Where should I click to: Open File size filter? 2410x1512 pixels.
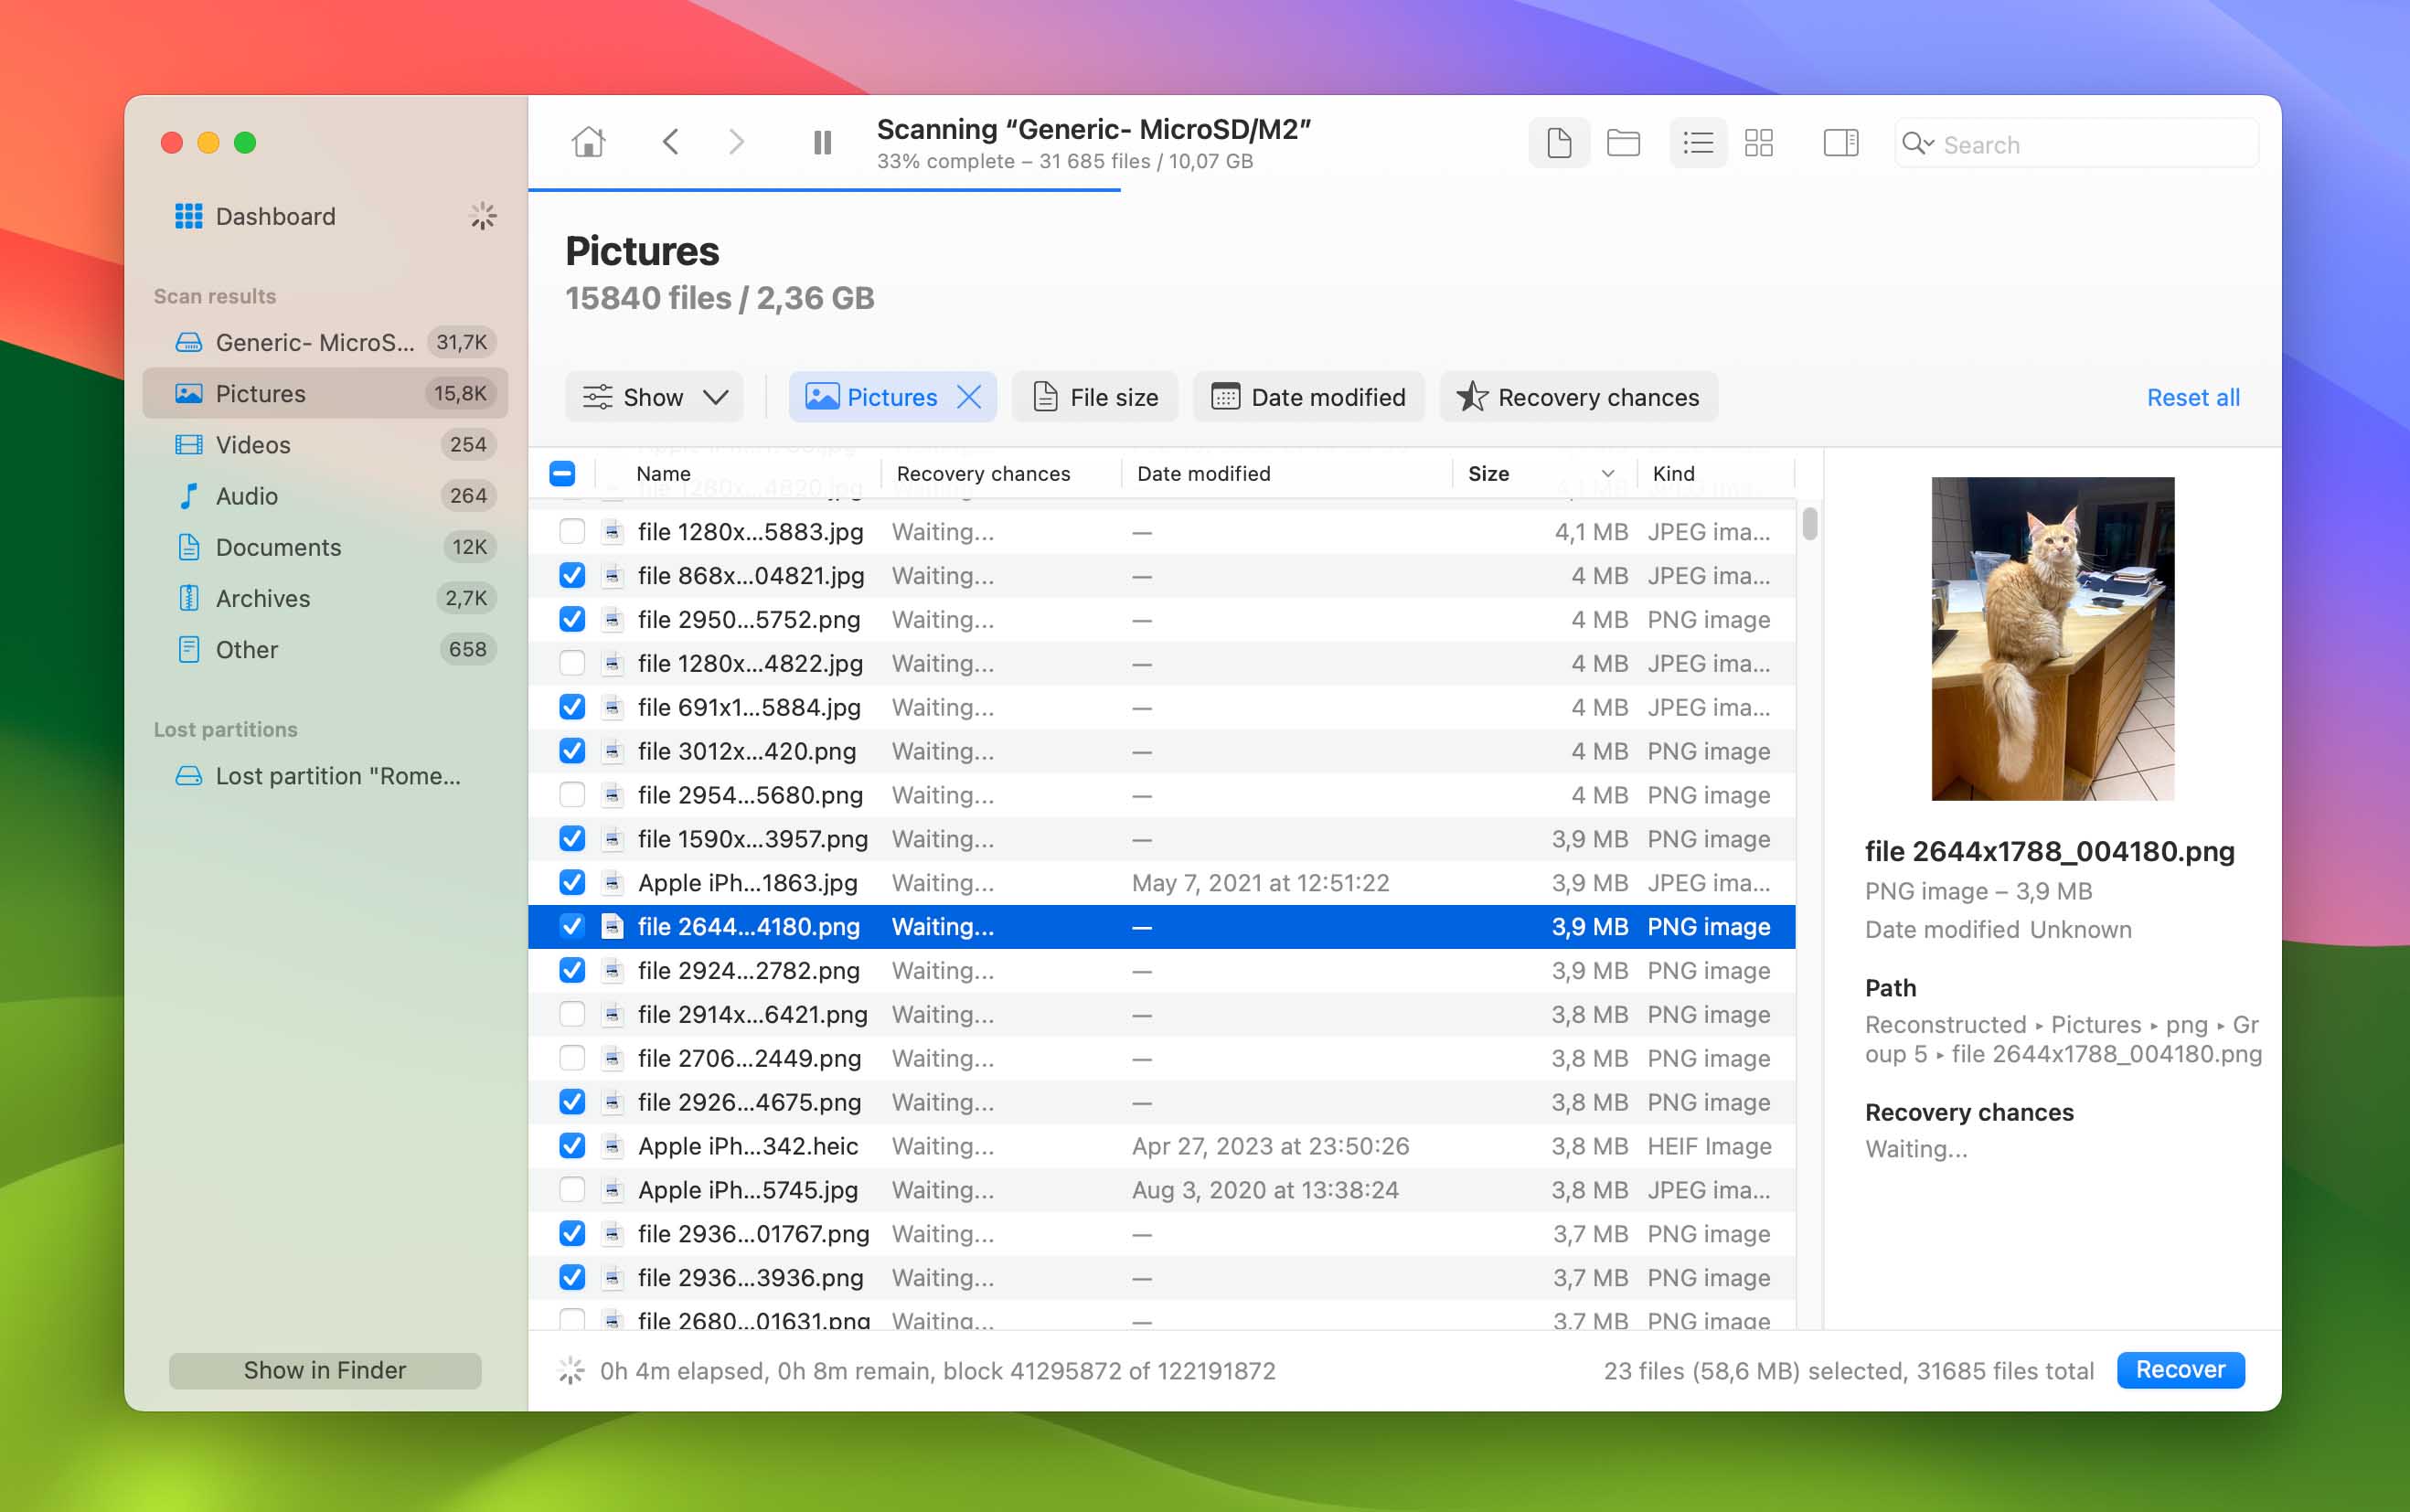[1094, 397]
